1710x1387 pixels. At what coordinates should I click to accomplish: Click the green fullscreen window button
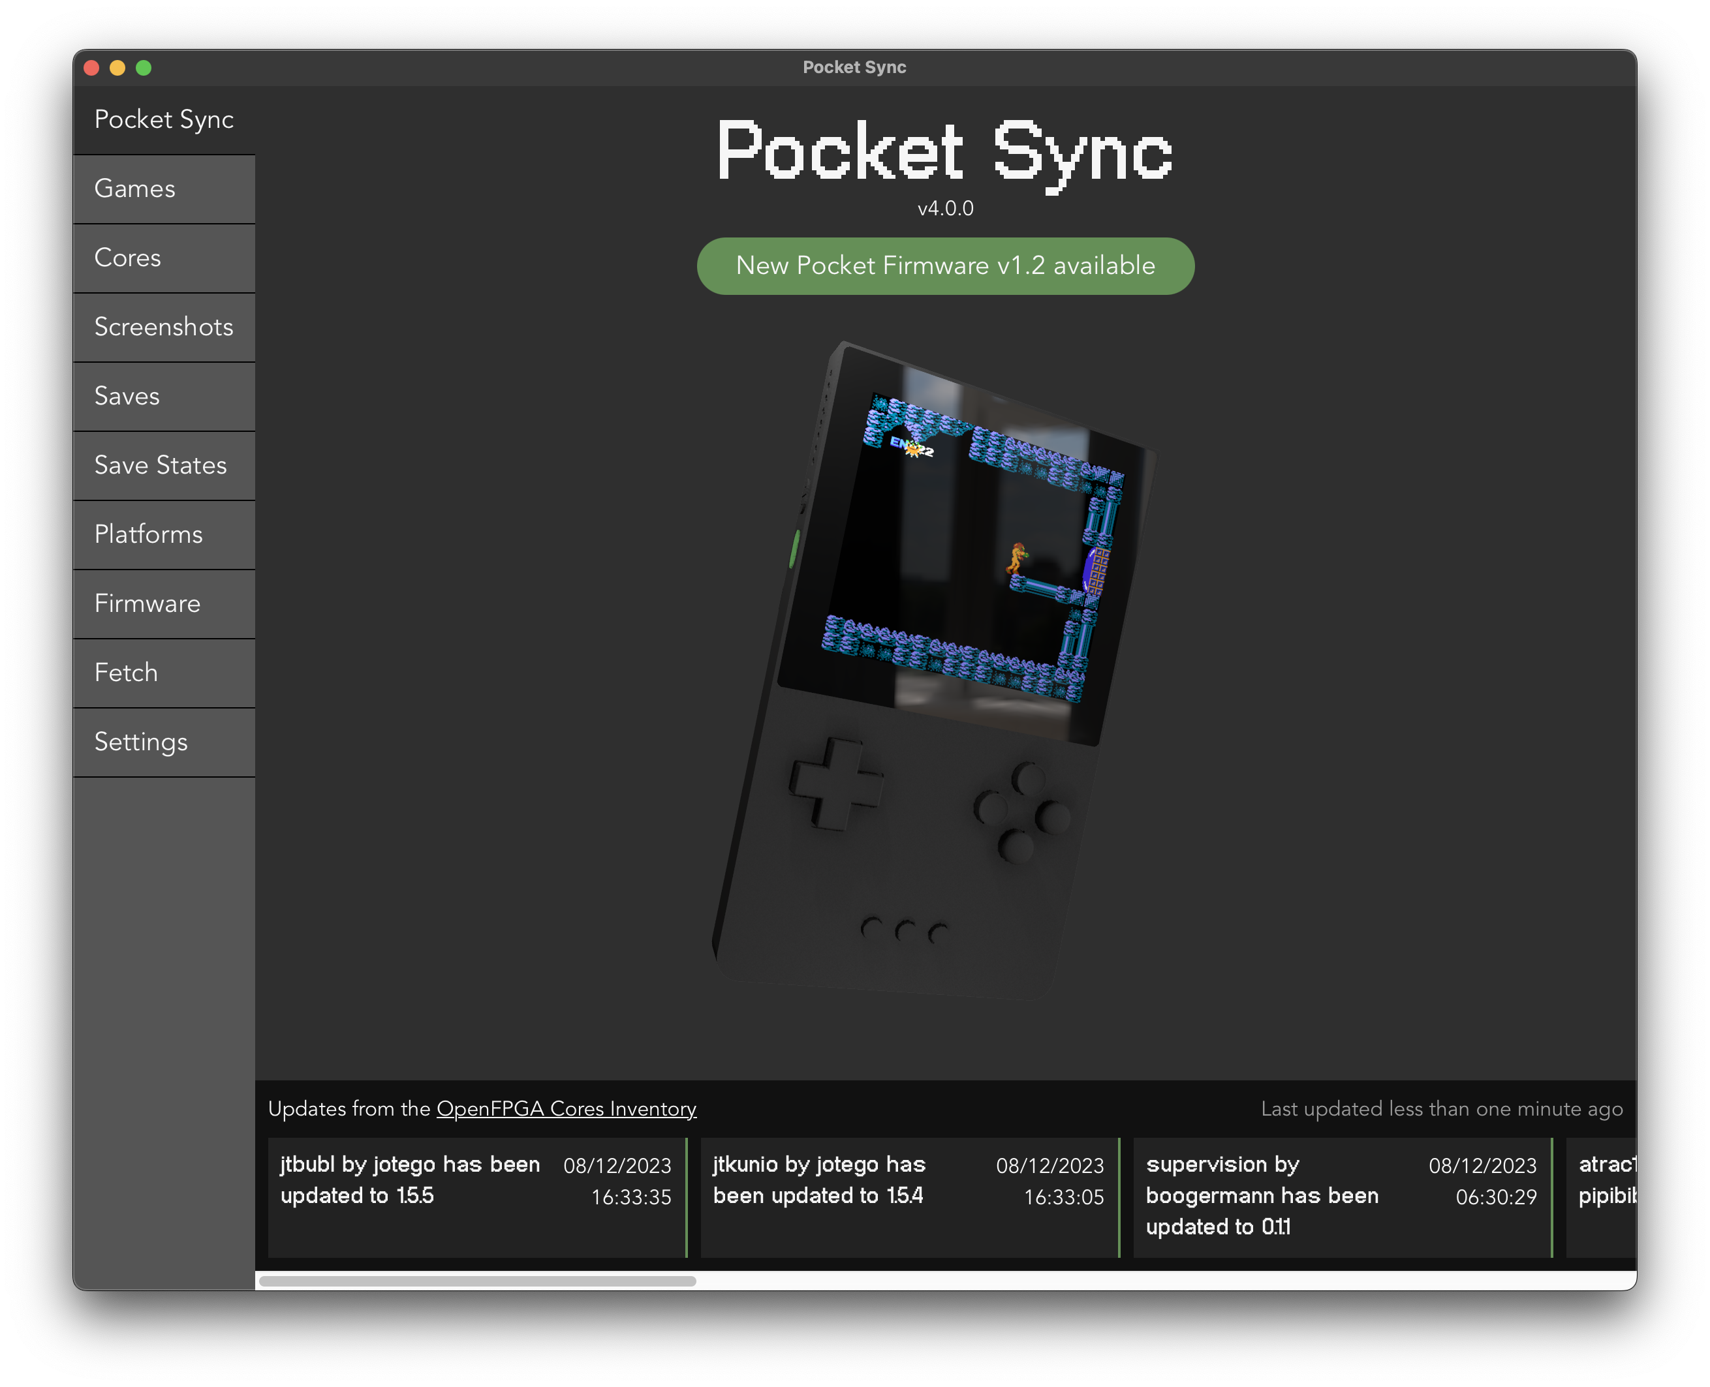[144, 68]
